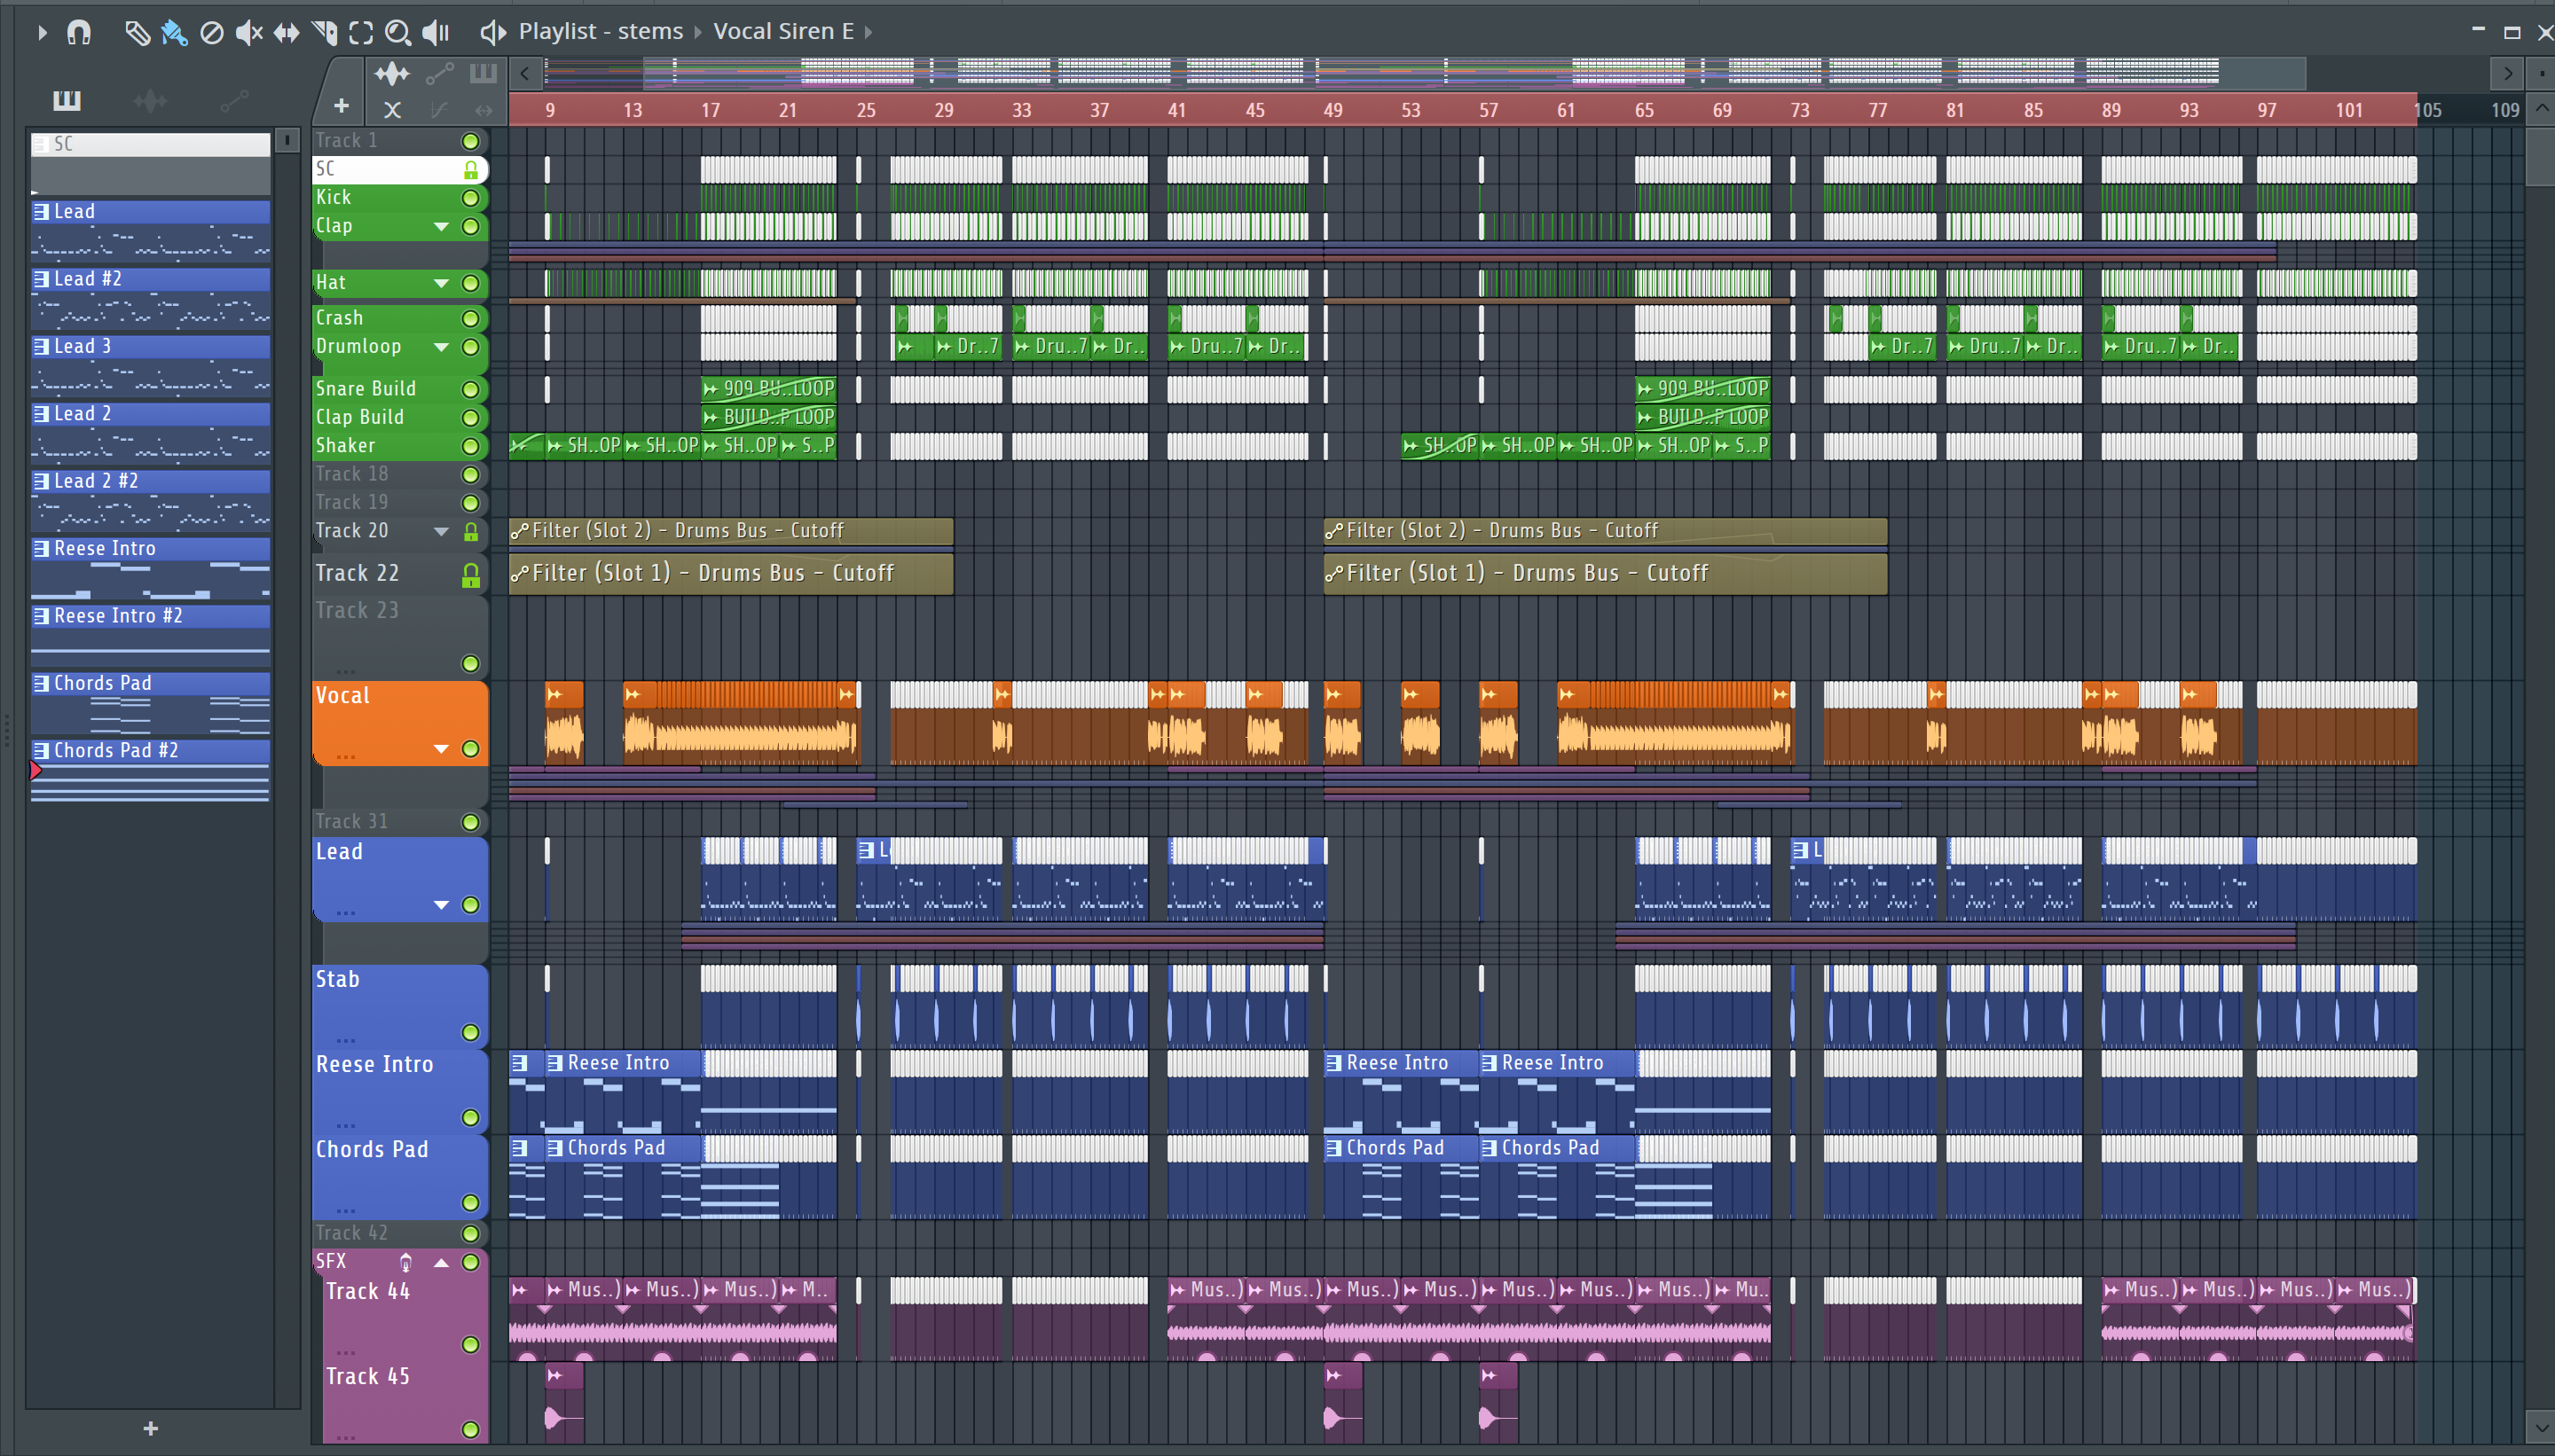
Task: Collapse the Track 20 group arrow
Action: [441, 532]
